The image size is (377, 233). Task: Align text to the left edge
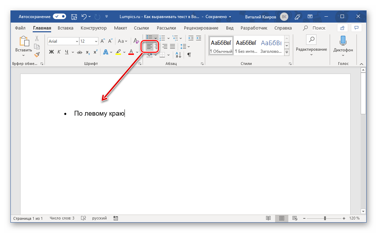(x=149, y=46)
